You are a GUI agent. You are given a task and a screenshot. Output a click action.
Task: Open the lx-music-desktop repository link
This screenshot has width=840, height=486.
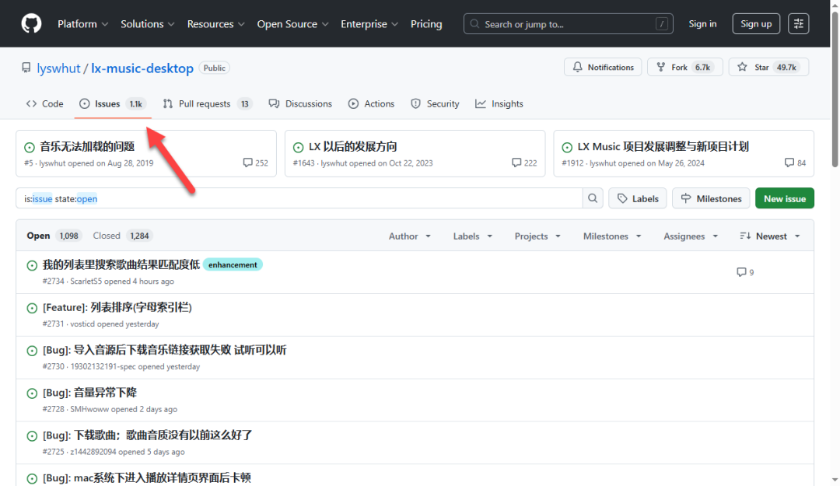tap(142, 68)
